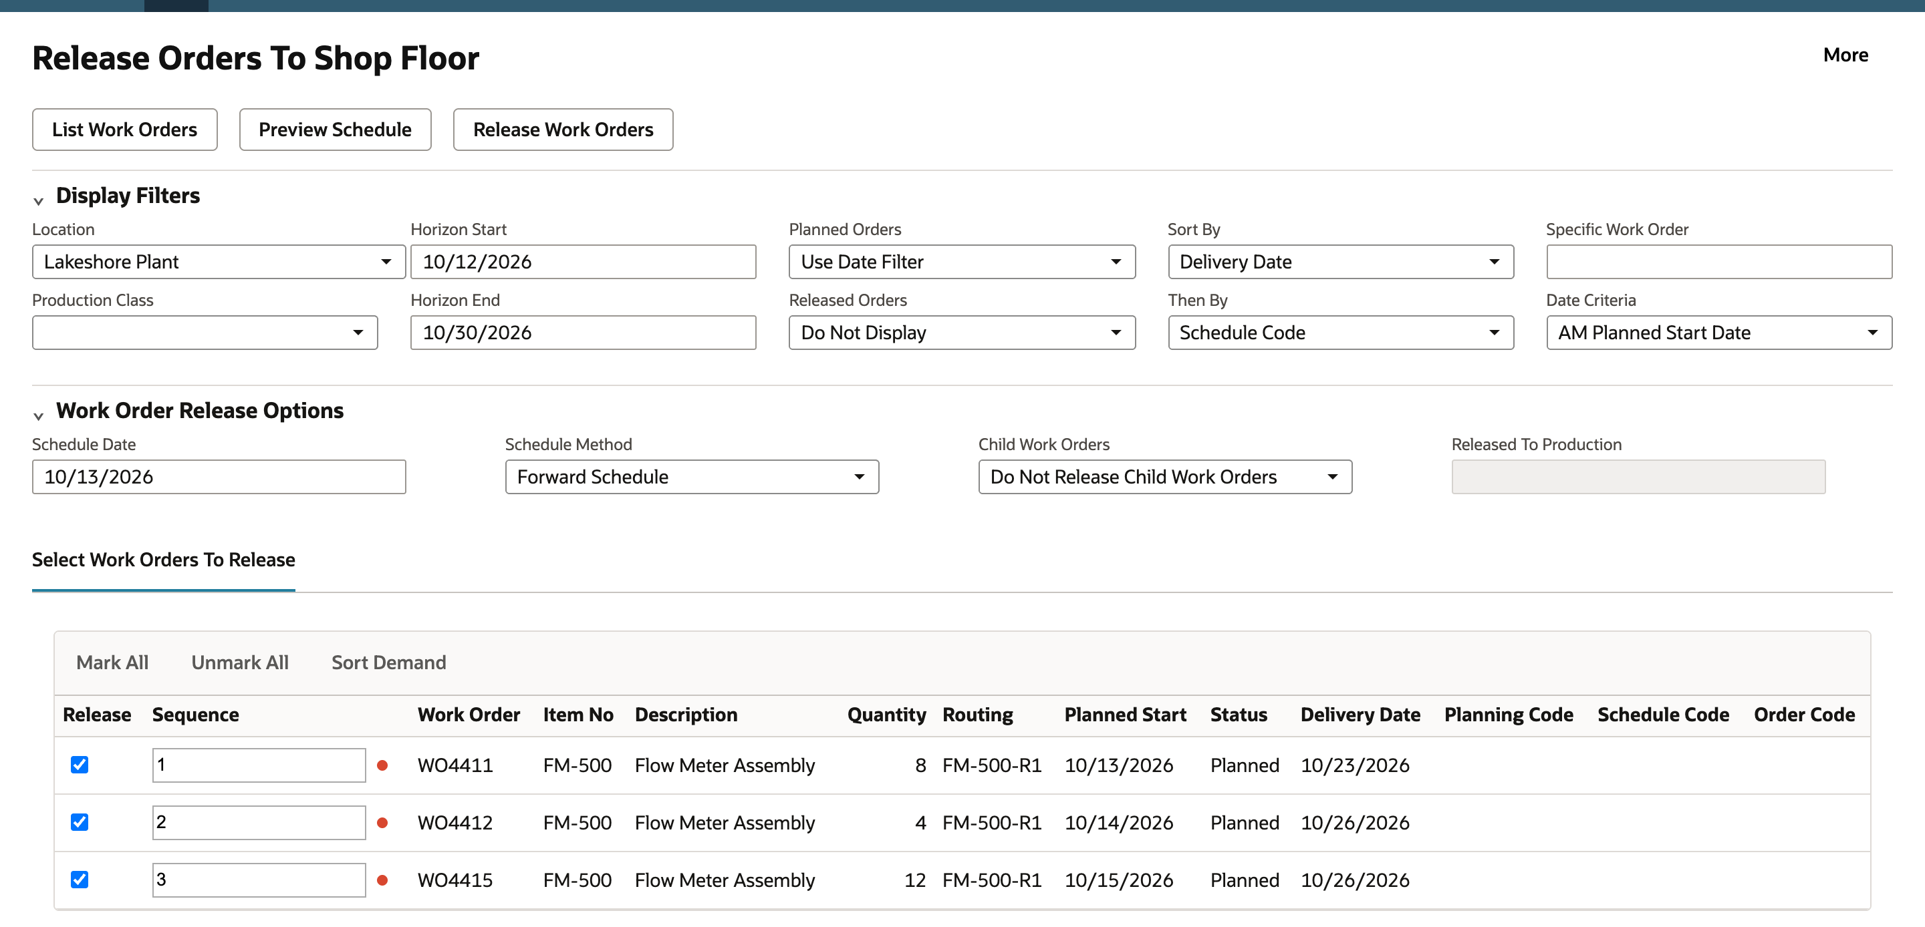Open the Sort By Delivery Date dropdown

(1341, 261)
